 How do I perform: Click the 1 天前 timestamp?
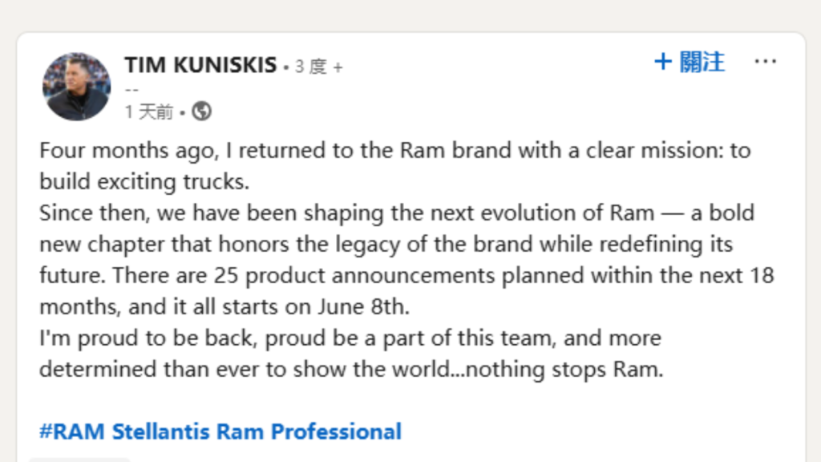[149, 111]
